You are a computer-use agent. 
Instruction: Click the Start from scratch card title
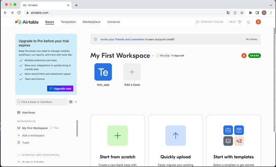118,157
